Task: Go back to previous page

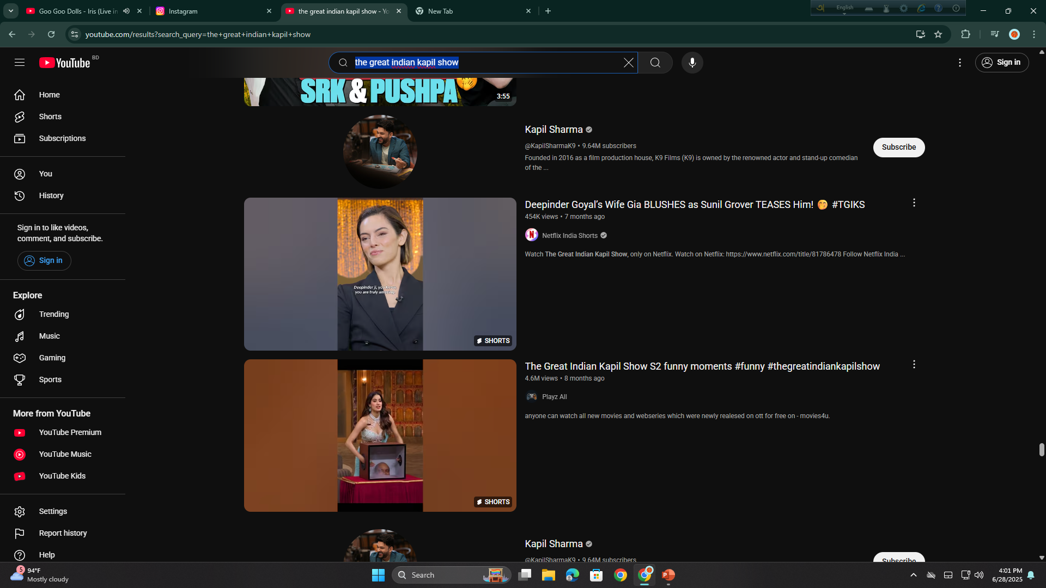Action: point(12,34)
